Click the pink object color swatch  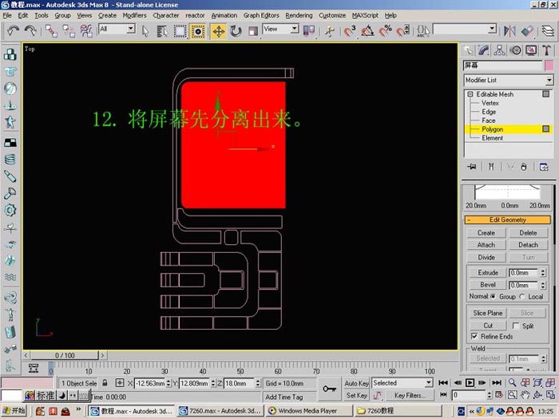coord(549,65)
